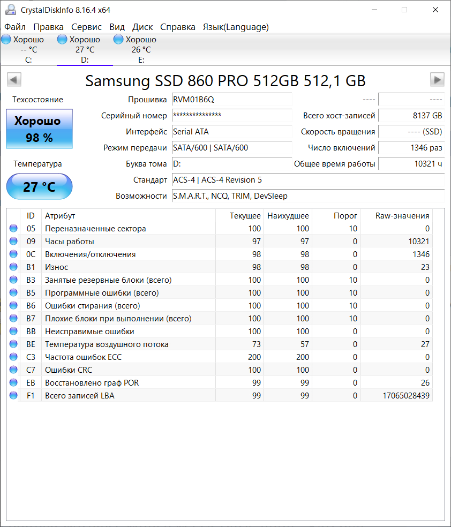Viewport: 451px width, 527px height.
Task: Click the Текущее column header
Action: (x=239, y=216)
